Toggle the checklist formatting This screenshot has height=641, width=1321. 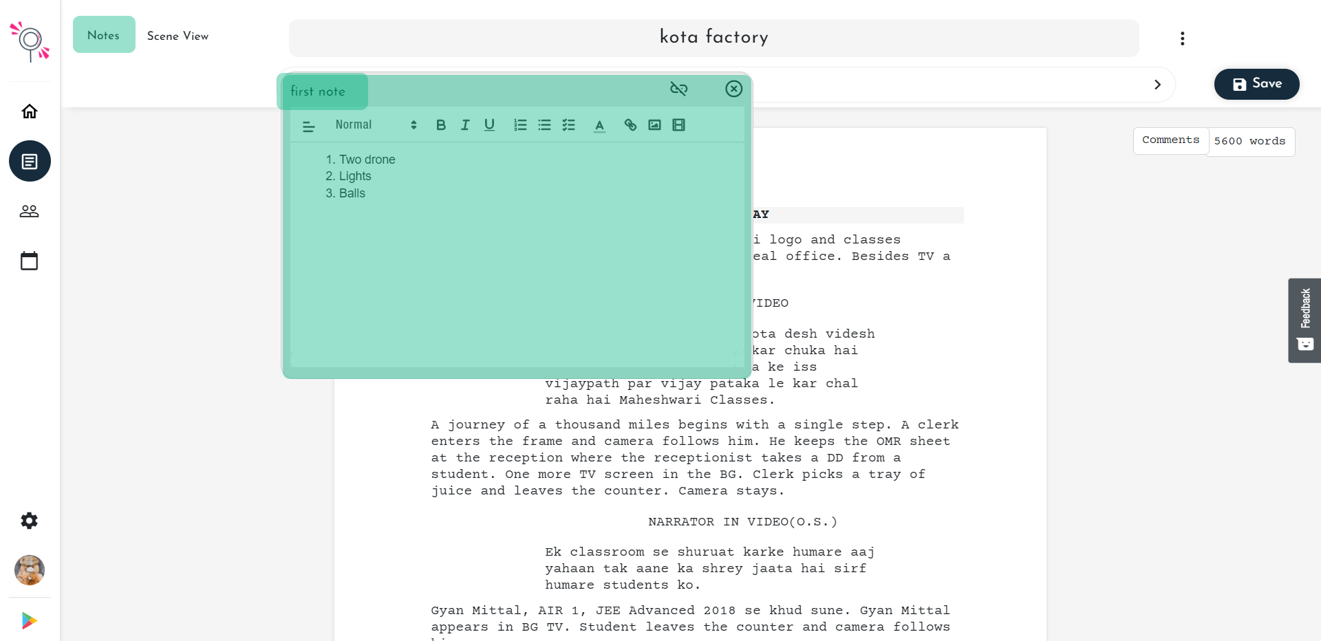pos(569,124)
